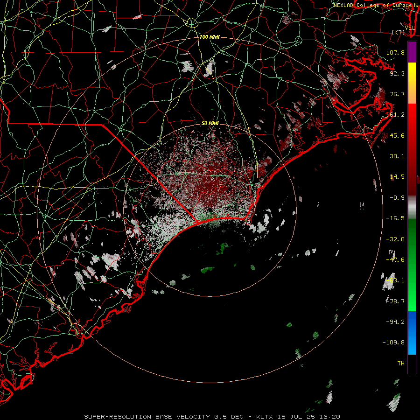The height and width of the screenshot is (420, 420).
Task: Click the -32.0 velocity scale value
Action: (395, 239)
